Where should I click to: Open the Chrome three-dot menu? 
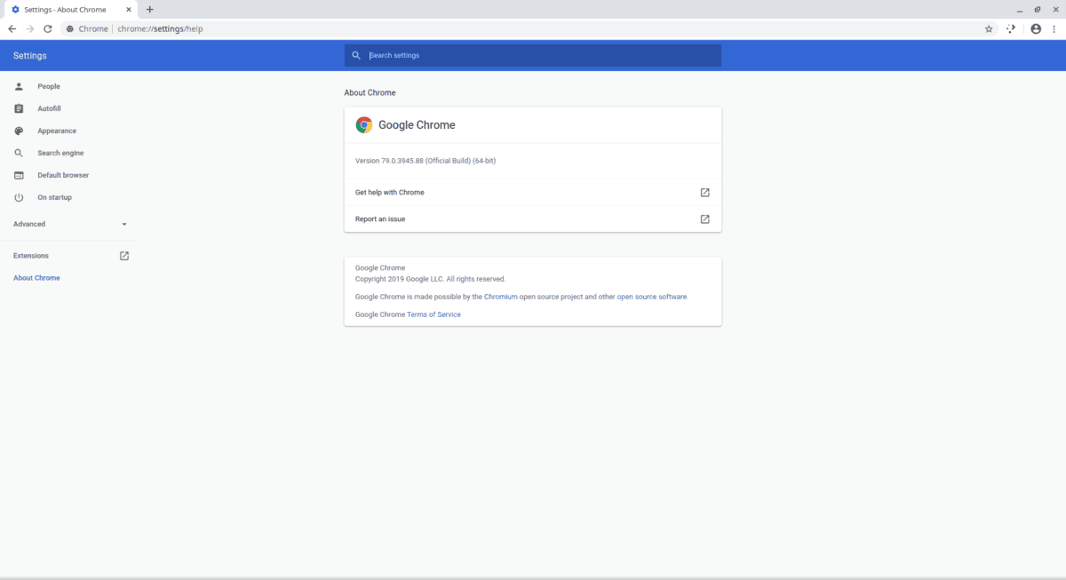point(1054,28)
